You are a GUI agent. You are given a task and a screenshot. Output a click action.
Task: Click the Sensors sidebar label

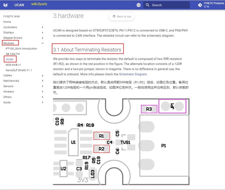(x=8, y=86)
